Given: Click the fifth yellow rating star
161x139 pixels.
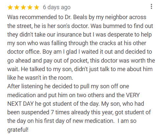Looking at the screenshot, I should pos(36,7).
